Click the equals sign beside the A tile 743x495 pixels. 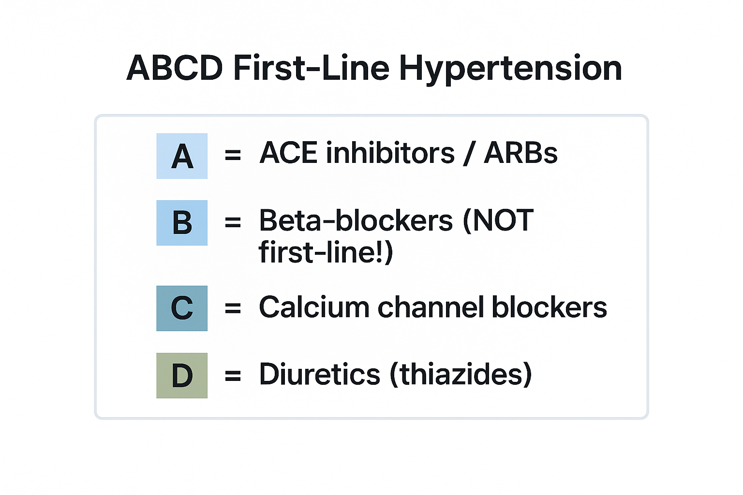[x=233, y=155]
